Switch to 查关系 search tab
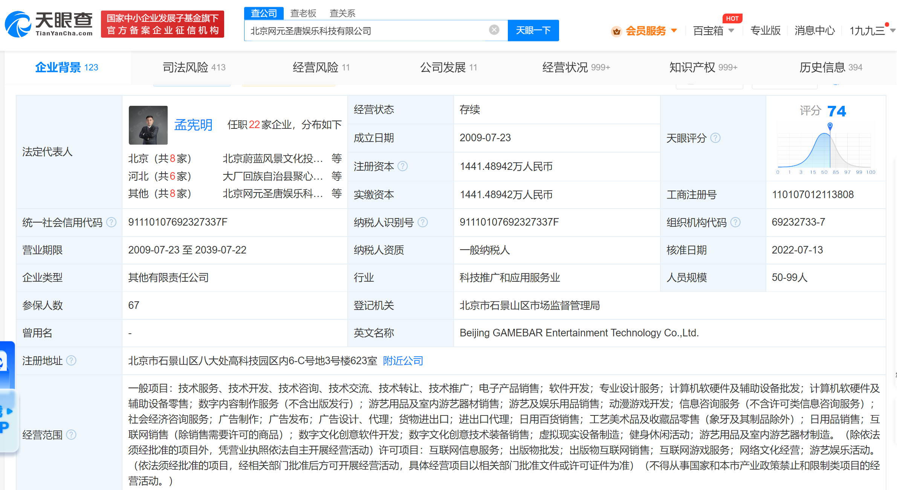Image resolution: width=897 pixels, height=490 pixels. 342,14
